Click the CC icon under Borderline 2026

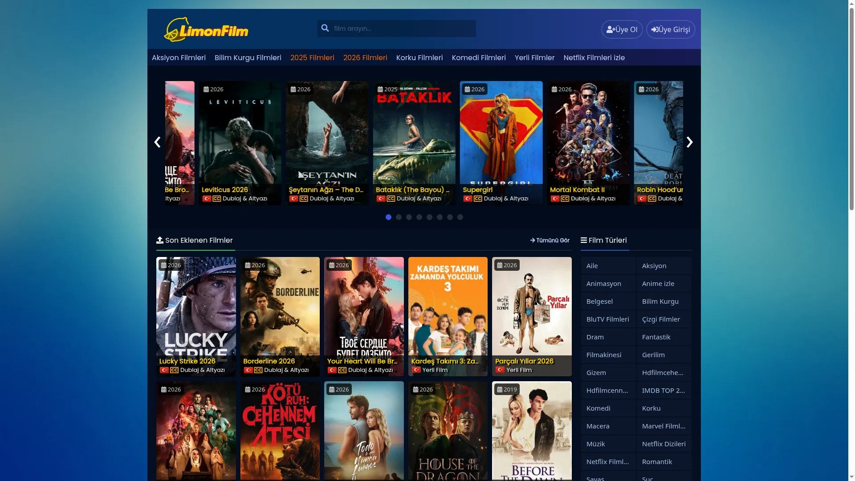pos(258,370)
